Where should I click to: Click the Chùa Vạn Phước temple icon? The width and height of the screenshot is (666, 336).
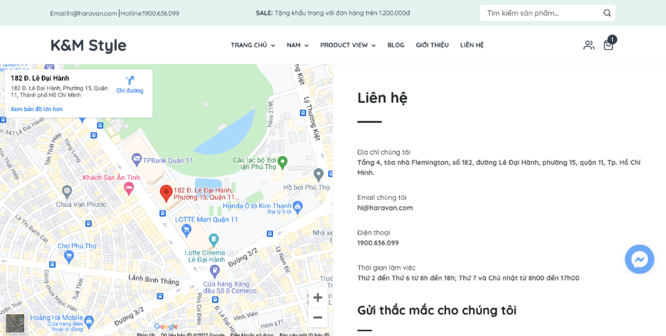tap(67, 190)
